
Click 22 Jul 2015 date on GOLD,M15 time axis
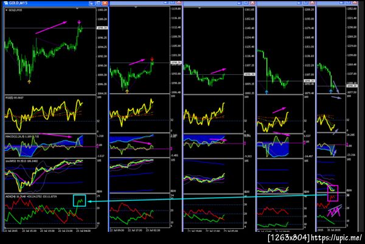click(11, 231)
